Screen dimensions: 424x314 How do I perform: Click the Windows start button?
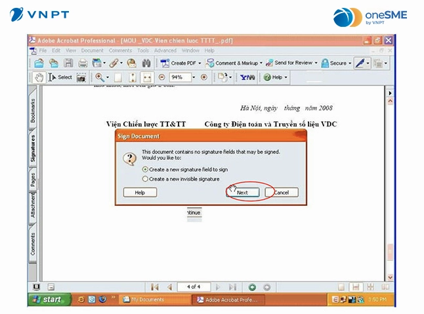[x=49, y=299]
